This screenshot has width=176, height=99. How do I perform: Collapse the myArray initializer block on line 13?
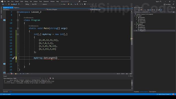tap(18, 34)
